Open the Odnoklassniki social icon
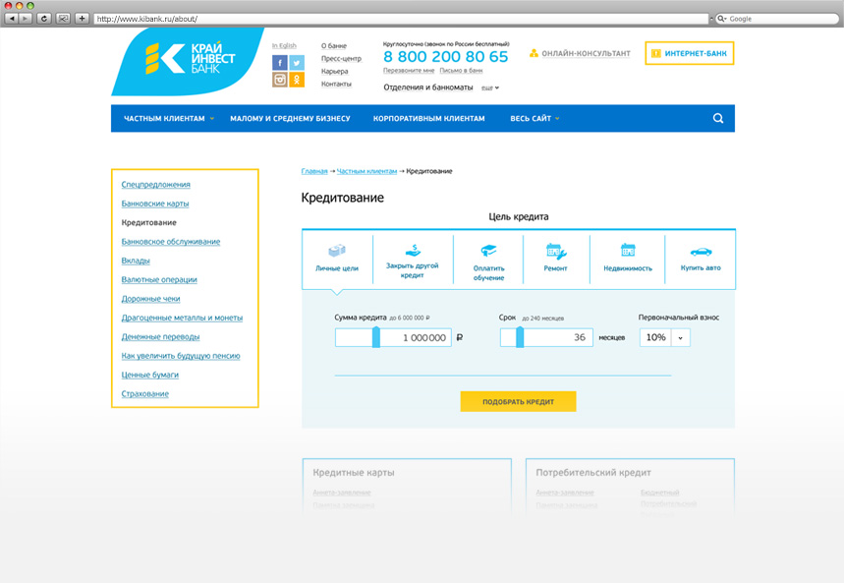 pyautogui.click(x=297, y=80)
